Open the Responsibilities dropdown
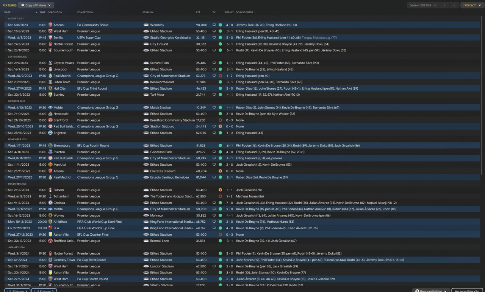 pos(431,290)
